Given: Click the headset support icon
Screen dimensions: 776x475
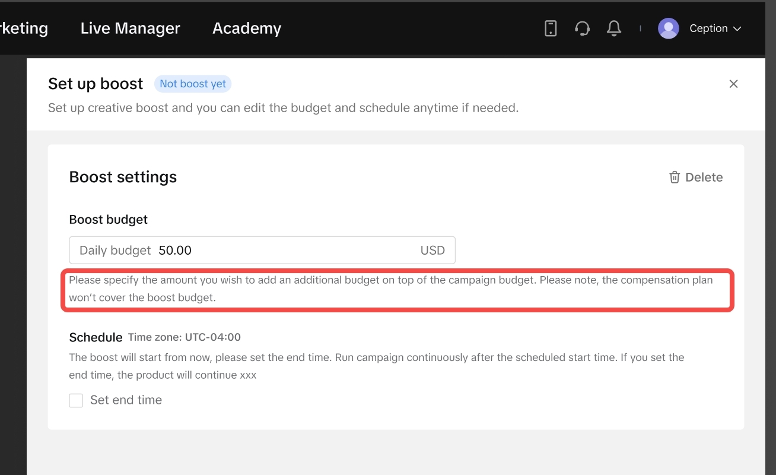Looking at the screenshot, I should point(582,28).
